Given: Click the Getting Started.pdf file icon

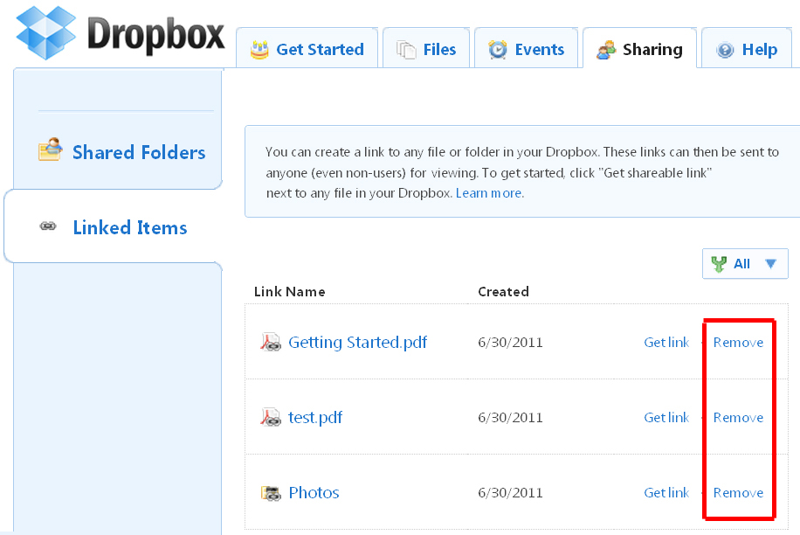Looking at the screenshot, I should coord(271,342).
